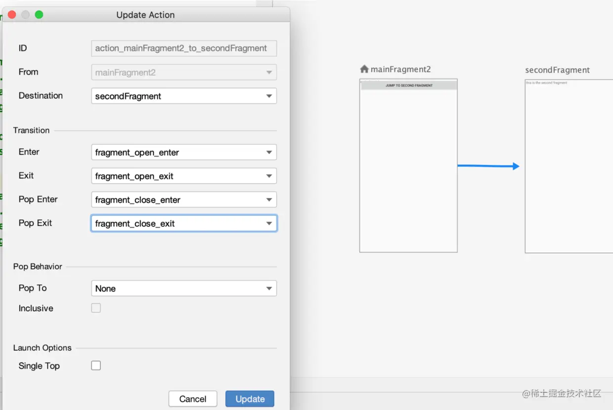Open the Pop Exit transition dropdown
The width and height of the screenshot is (613, 410).
coord(184,223)
